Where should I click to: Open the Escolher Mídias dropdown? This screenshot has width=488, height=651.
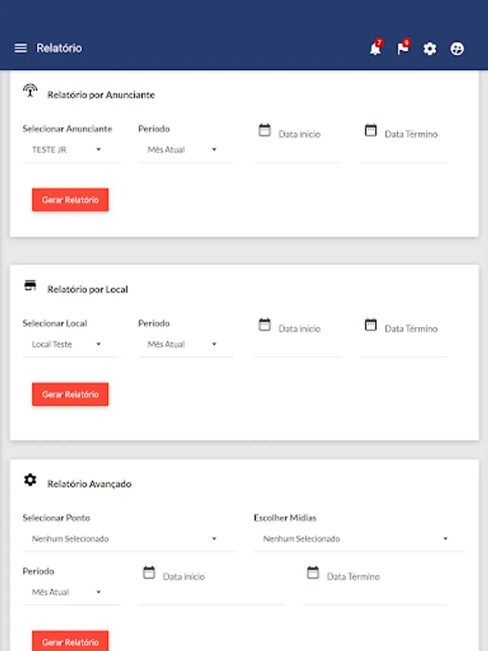359,539
